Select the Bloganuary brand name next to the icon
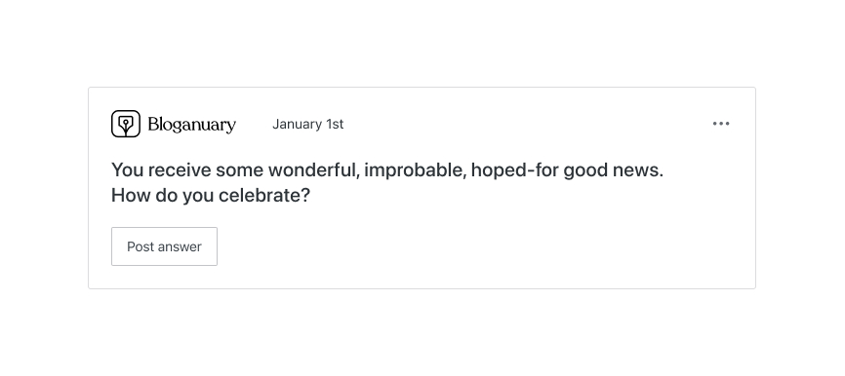845x376 pixels. 192,125
